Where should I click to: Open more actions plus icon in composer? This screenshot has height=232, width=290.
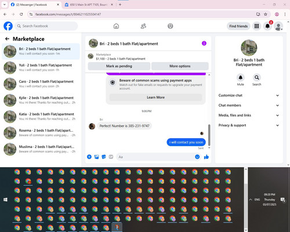coord(89,157)
